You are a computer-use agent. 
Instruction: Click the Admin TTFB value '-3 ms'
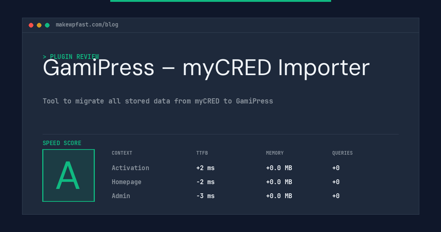(x=205, y=196)
